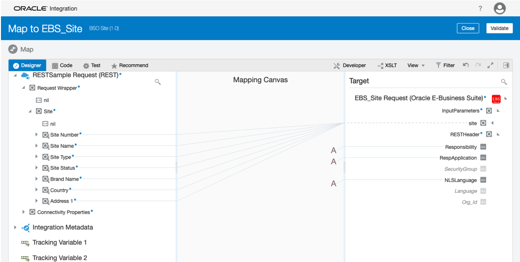The width and height of the screenshot is (520, 262).
Task: Open the user profile avatar menu
Action: pos(500,9)
